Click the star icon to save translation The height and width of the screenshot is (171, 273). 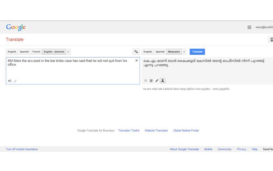point(145,81)
